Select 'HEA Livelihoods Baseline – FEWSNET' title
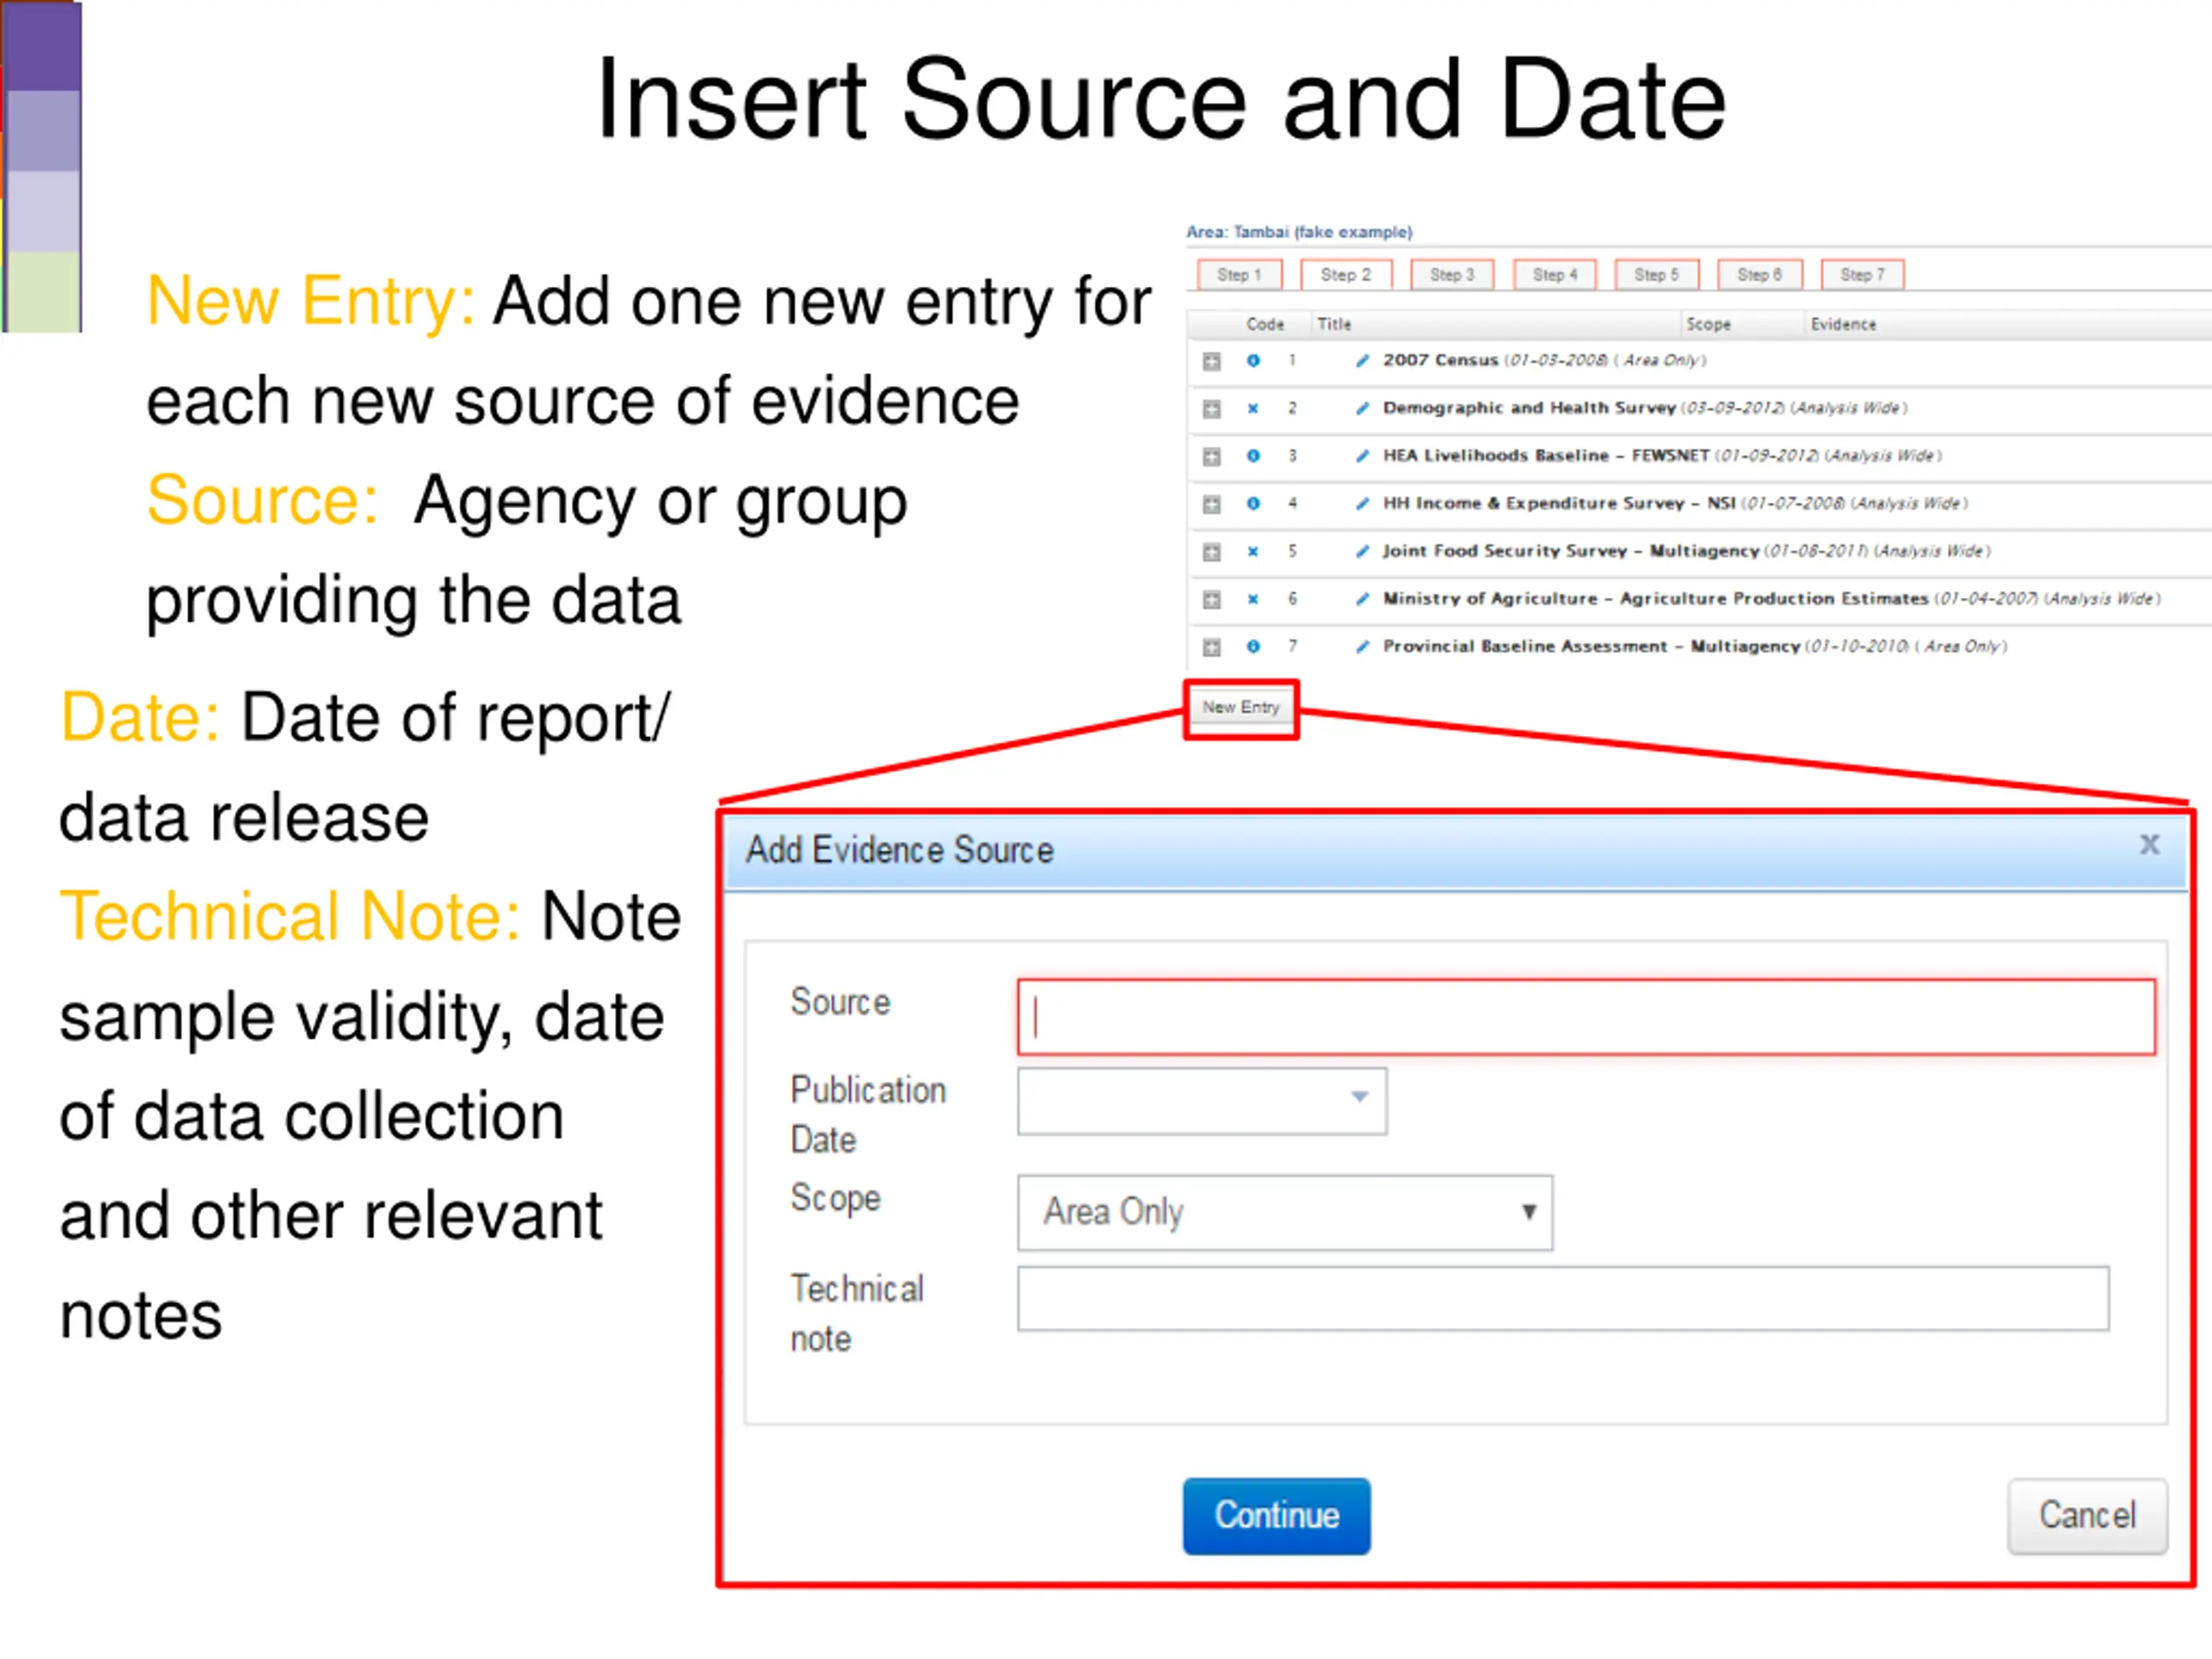The width and height of the screenshot is (2212, 1659). coord(1546,456)
